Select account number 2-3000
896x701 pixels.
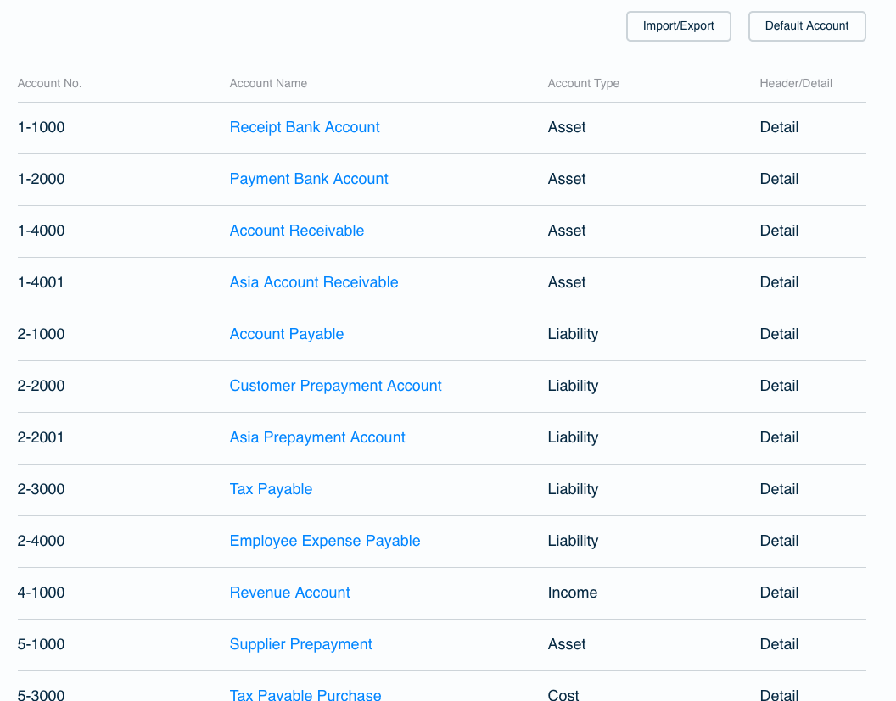pos(41,489)
